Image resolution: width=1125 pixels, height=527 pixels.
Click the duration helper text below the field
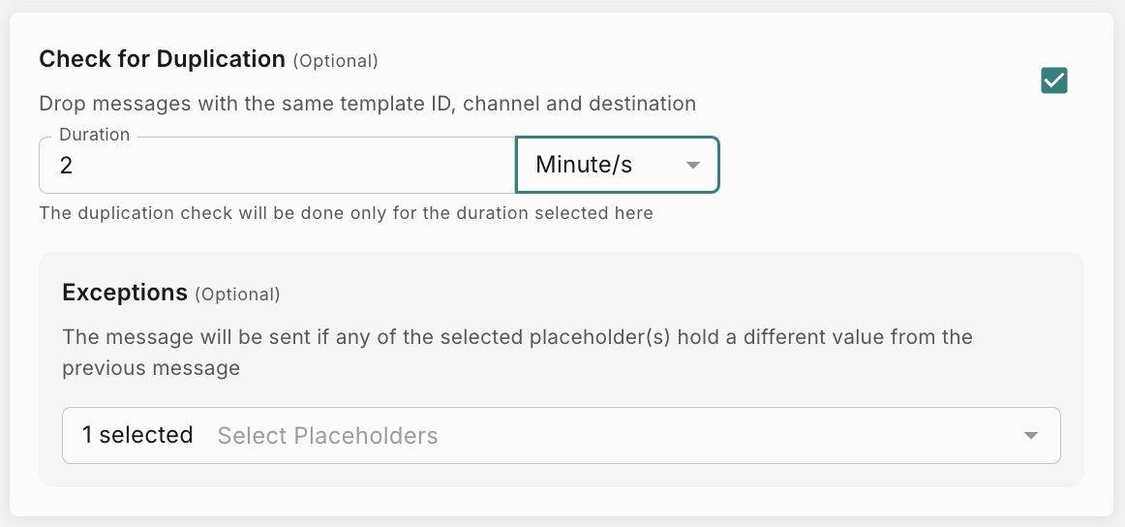(346, 212)
